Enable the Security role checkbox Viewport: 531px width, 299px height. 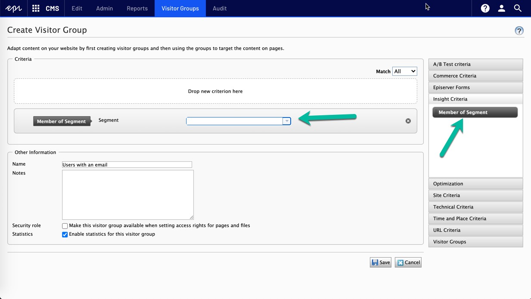(65, 226)
